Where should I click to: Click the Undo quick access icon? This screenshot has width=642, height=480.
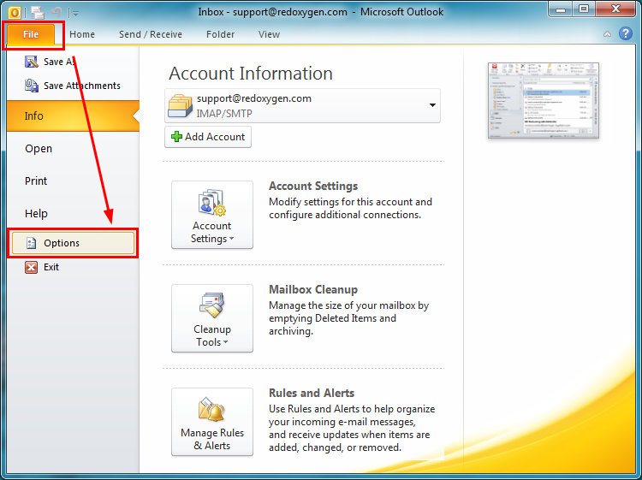pyautogui.click(x=56, y=13)
